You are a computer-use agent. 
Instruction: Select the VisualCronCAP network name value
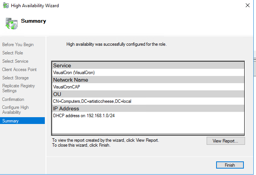point(66,87)
